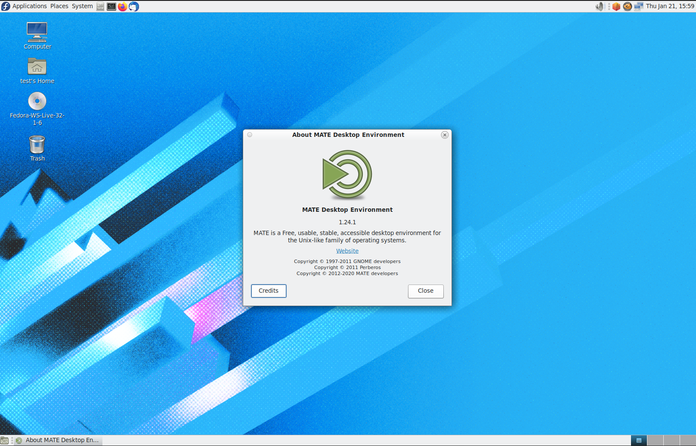Click the Copyright 2012-2020 MATE developers line
The image size is (696, 446).
point(347,273)
